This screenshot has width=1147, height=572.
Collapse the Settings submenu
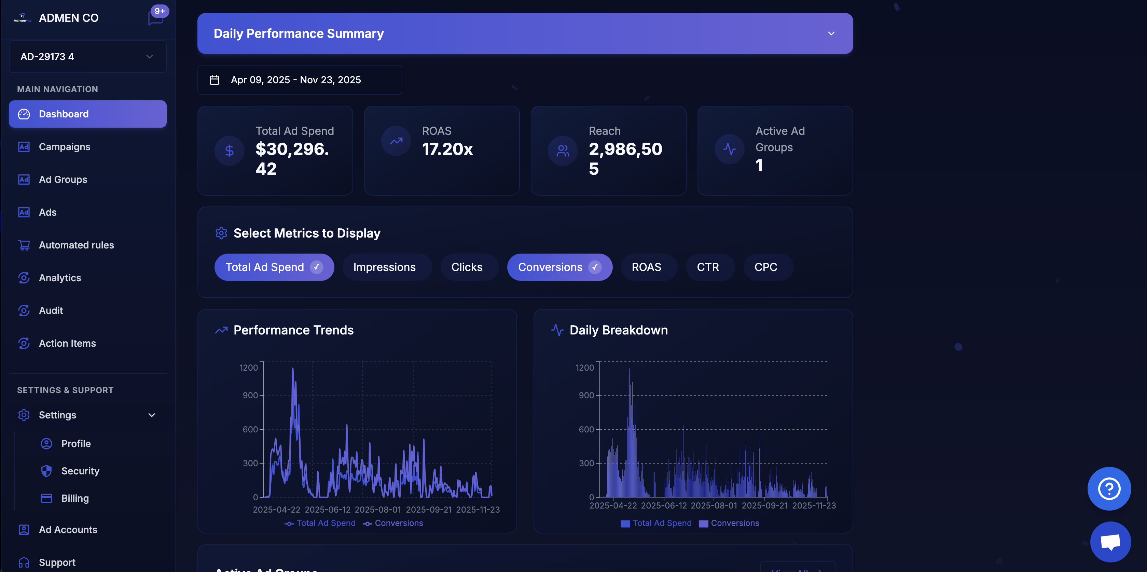151,415
